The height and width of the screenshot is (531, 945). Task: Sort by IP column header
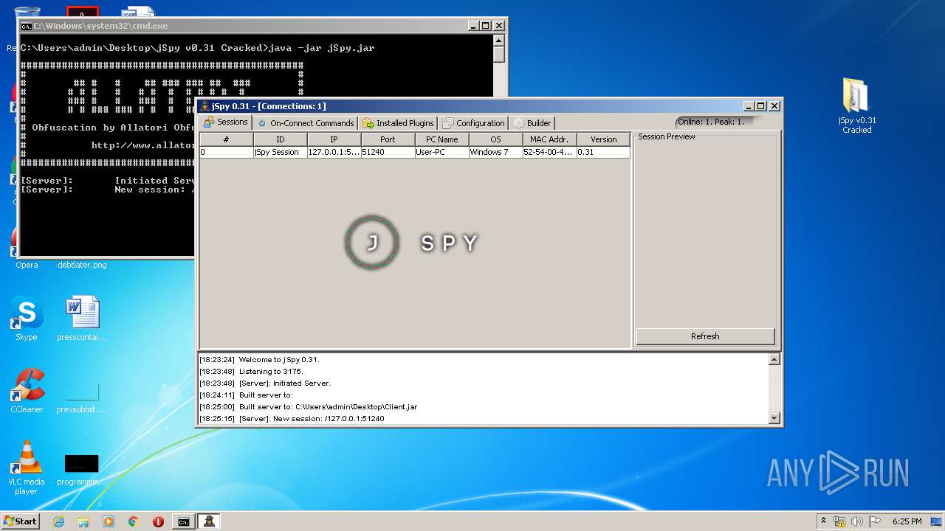334,139
